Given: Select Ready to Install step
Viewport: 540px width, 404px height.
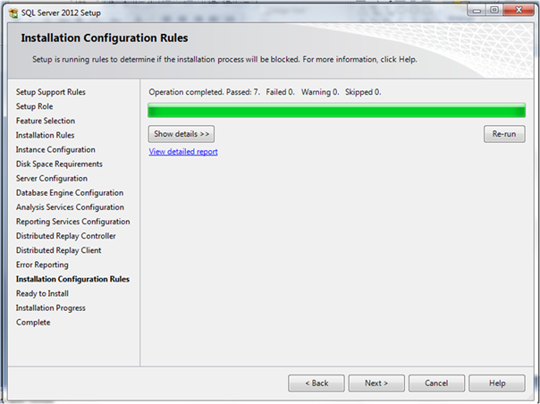Looking at the screenshot, I should tap(42, 294).
